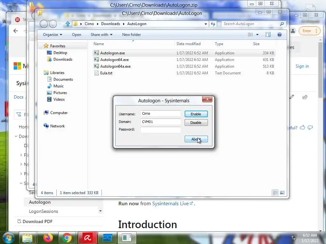Viewport: 326px width, 244px height.
Task: Focus the Domain field containing CVM01
Action: click(x=160, y=122)
